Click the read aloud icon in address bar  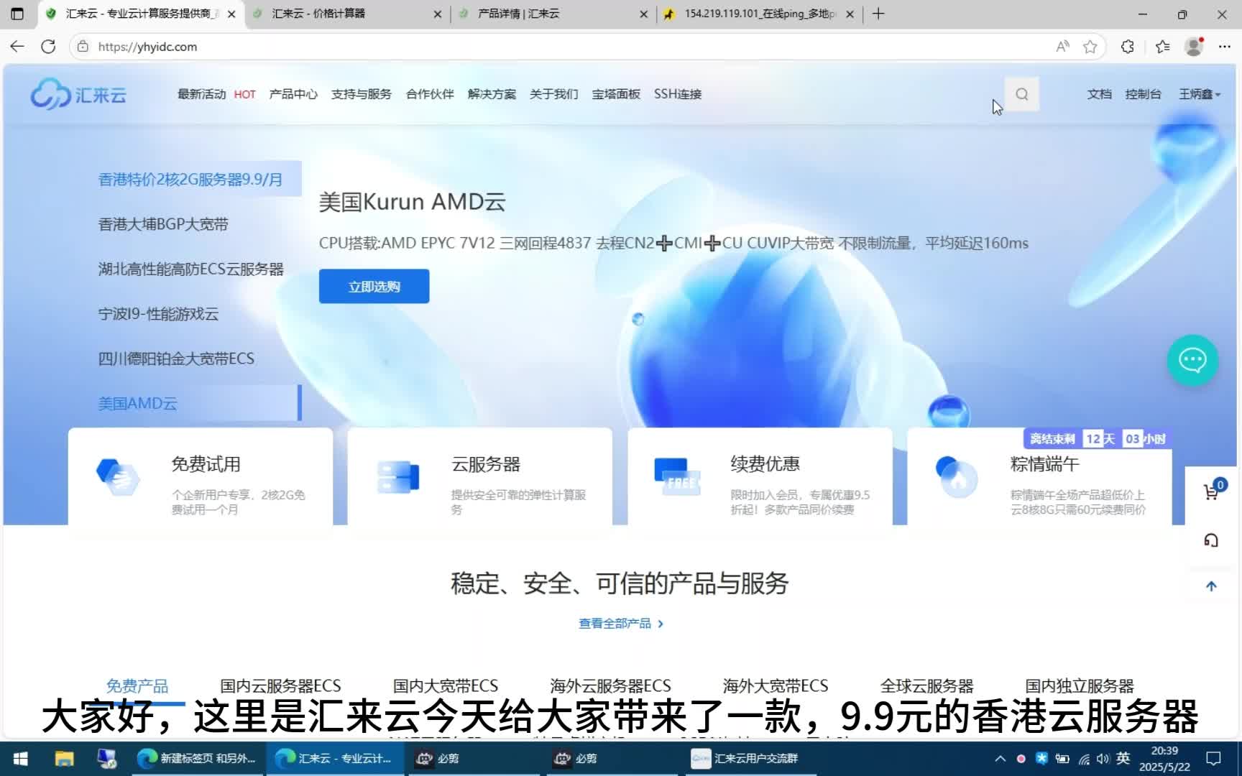1062,47
